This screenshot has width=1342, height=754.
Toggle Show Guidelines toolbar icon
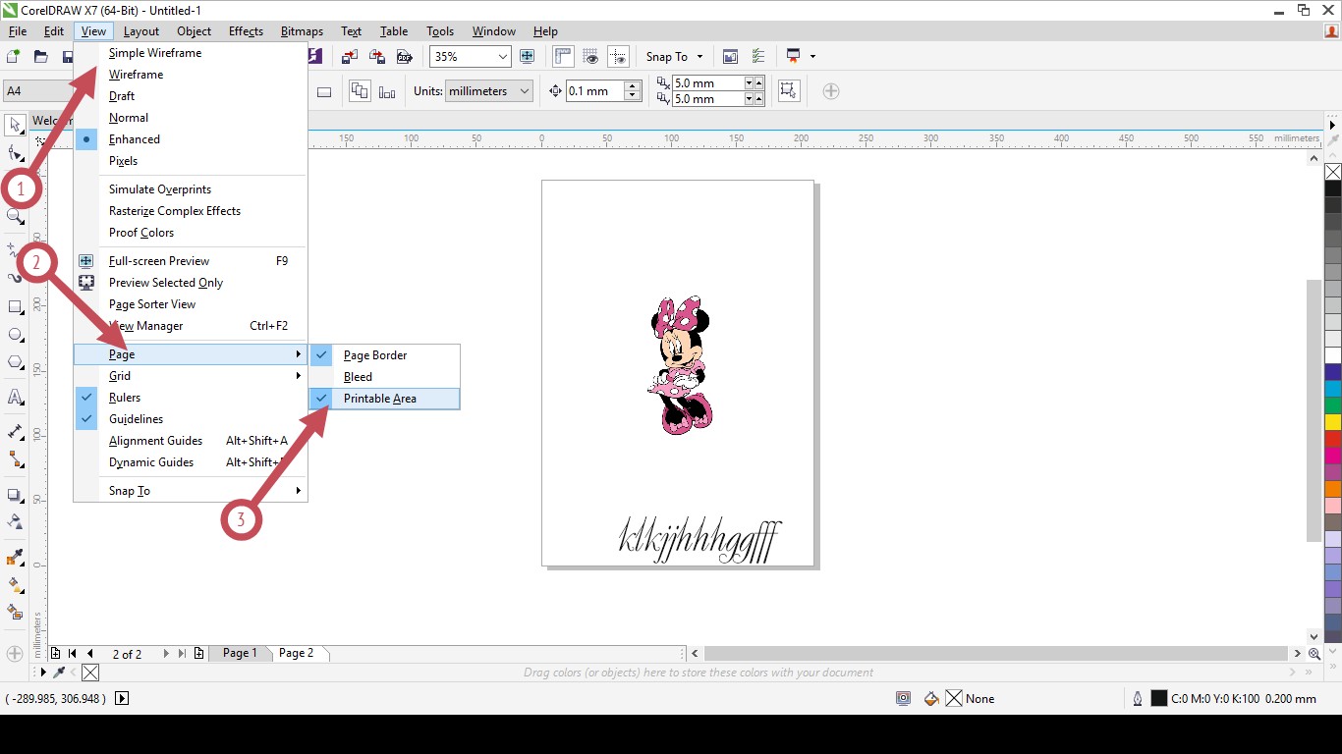[618, 57]
